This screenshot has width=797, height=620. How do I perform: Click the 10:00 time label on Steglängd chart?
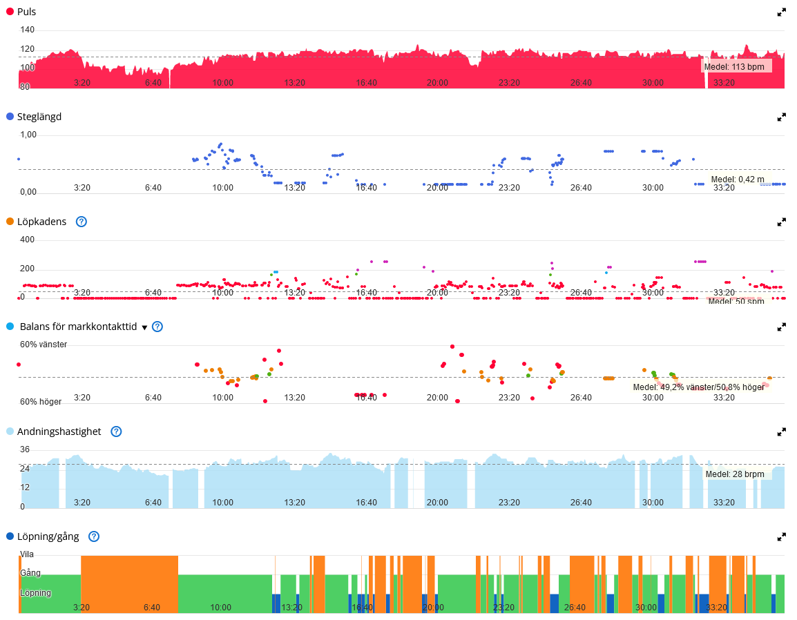pos(222,188)
